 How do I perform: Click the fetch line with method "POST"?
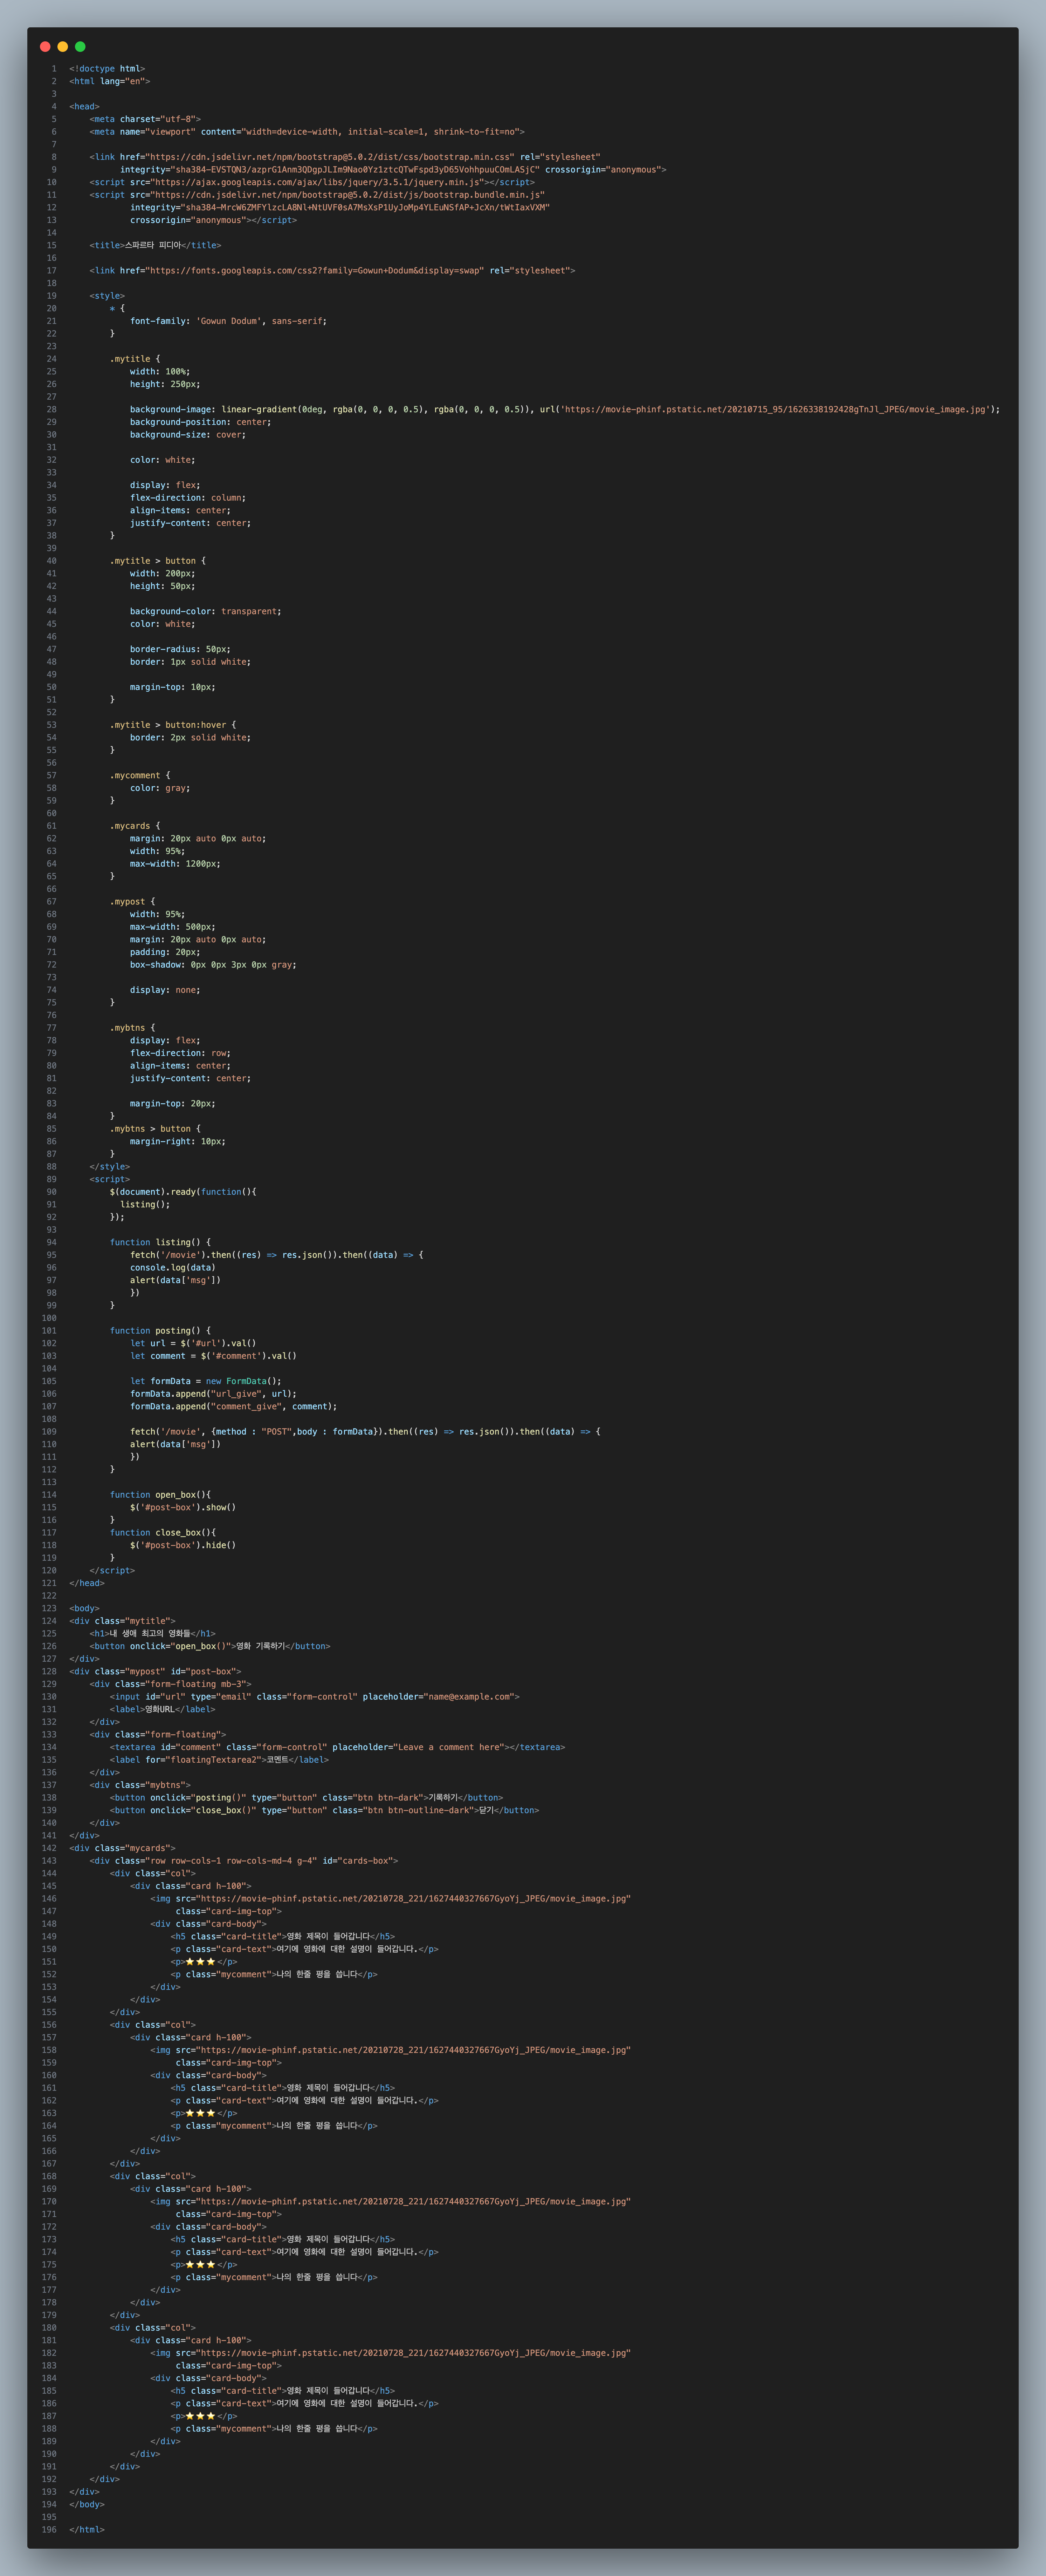(x=366, y=1432)
